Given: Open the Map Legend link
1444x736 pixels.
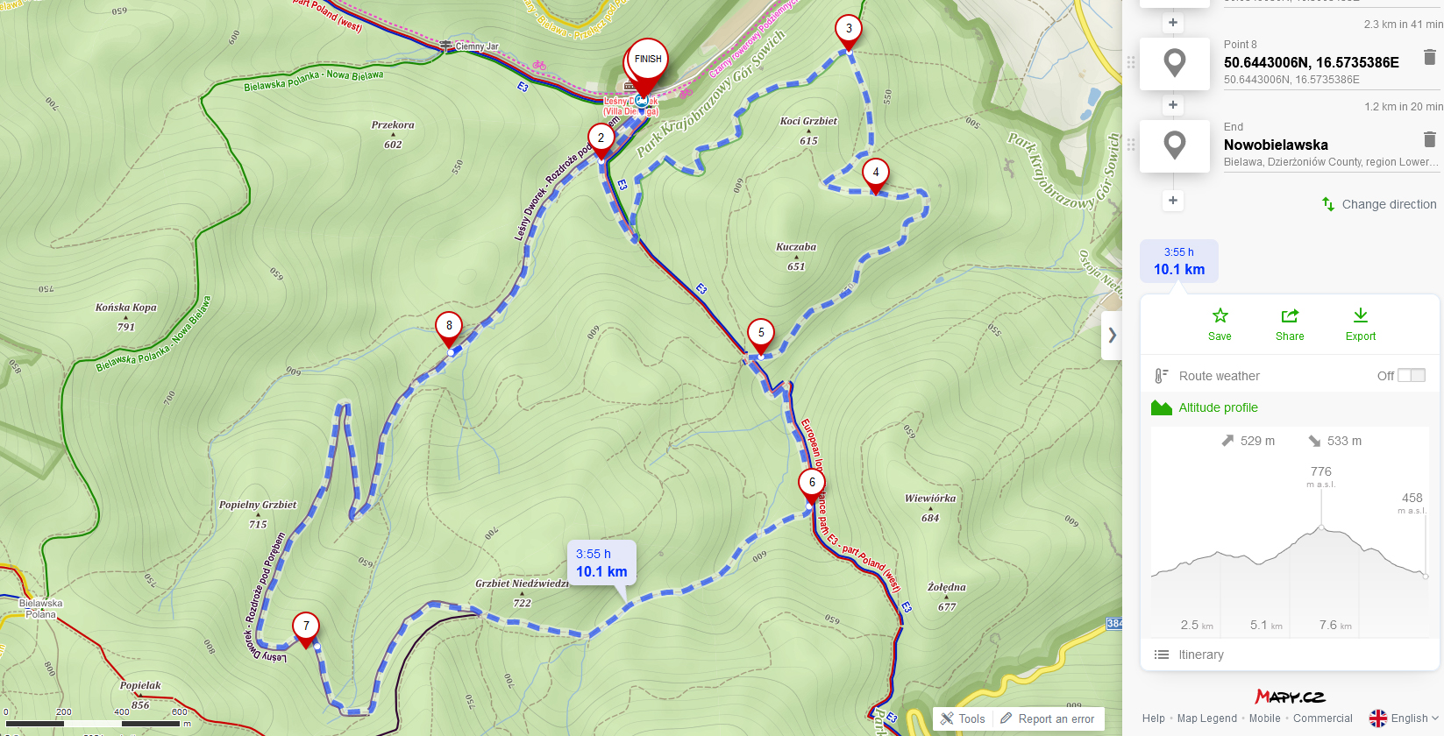Looking at the screenshot, I should click(x=1206, y=718).
